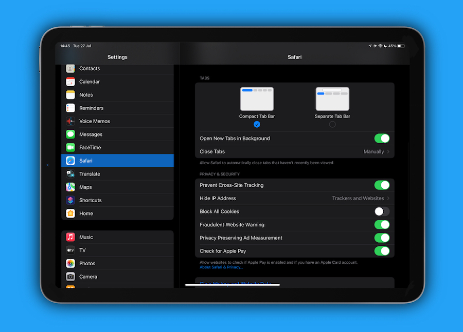Screen dimensions: 463x332
Task: Expand Hide IP Address Trackers and Websites option
Action: tap(361, 198)
